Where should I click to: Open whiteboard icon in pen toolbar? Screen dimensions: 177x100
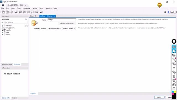coord(174,80)
